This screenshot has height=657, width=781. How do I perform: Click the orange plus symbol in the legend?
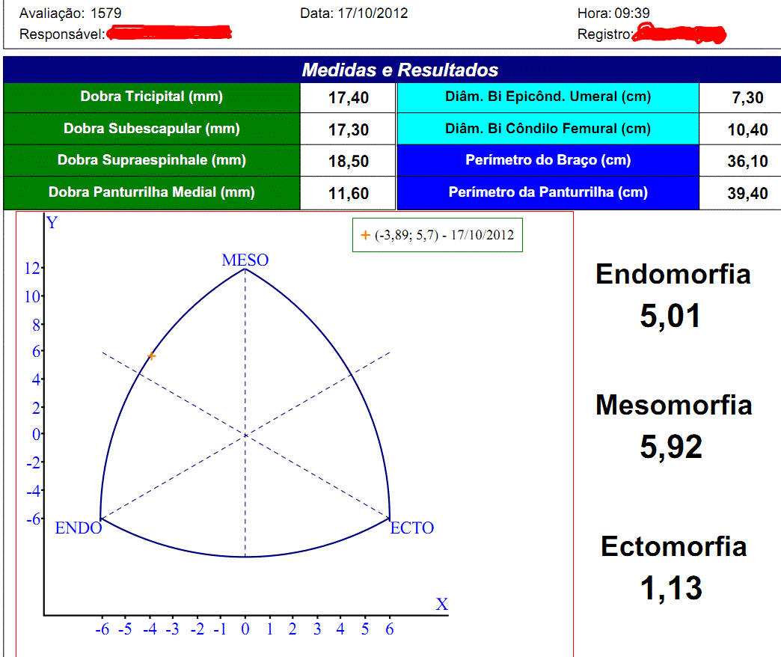click(x=365, y=235)
